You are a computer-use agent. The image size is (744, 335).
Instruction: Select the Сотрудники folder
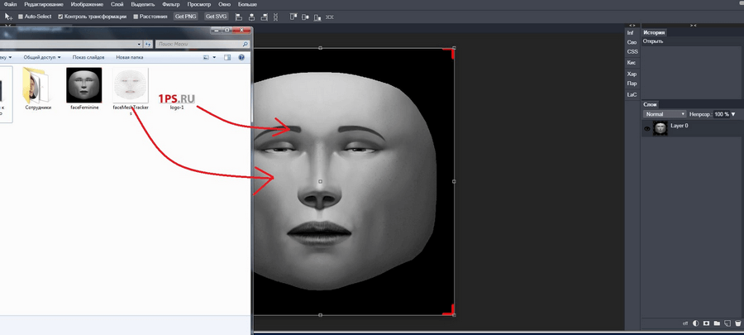click(38, 89)
